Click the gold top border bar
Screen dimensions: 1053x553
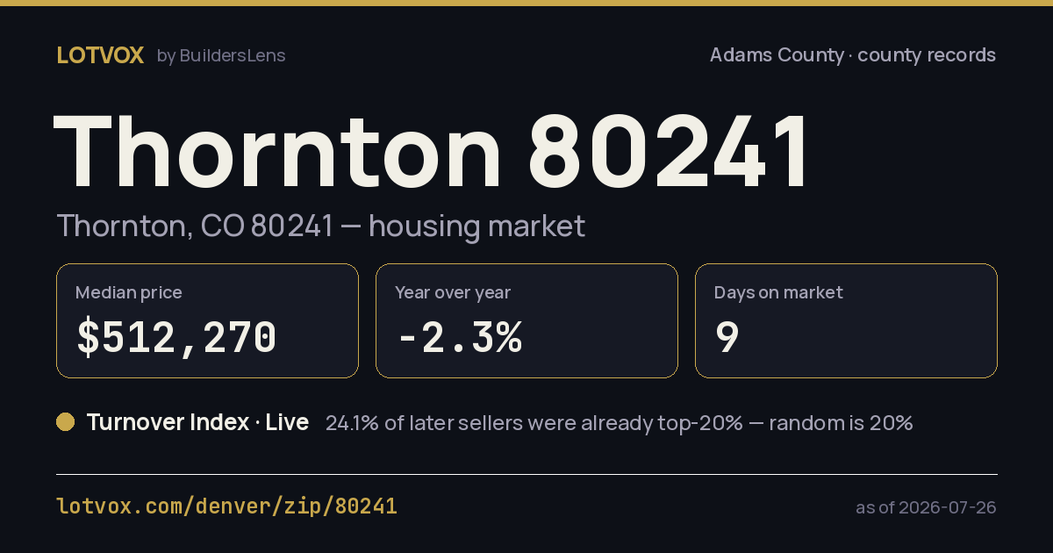pos(526,3)
